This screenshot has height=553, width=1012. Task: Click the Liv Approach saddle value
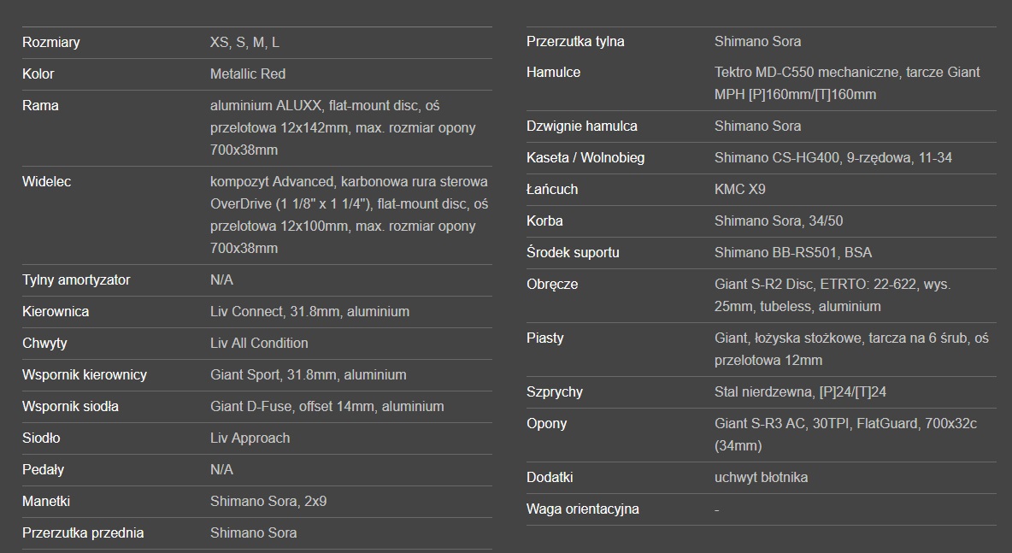250,438
